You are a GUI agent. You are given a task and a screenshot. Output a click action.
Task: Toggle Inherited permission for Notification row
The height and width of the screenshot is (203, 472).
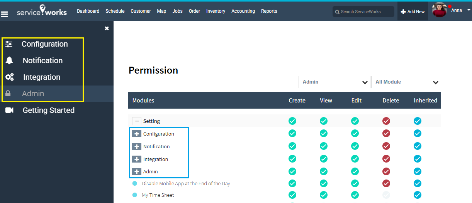[418, 146]
